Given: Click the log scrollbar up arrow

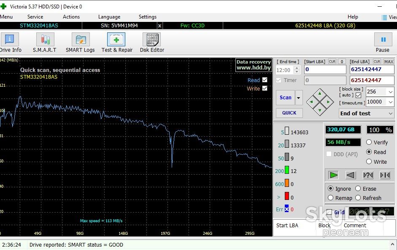Looking at the screenshot, I should (392, 245).
